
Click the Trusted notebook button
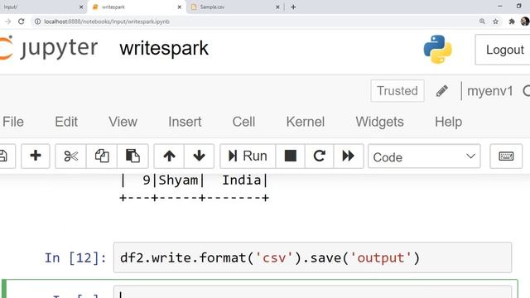tap(397, 90)
